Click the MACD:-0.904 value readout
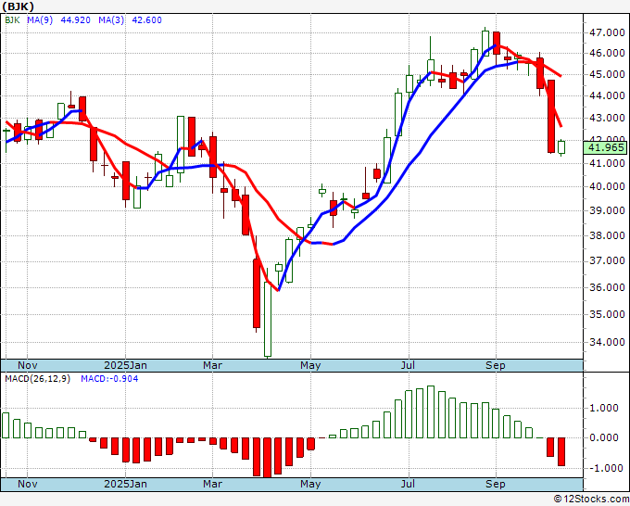Image resolution: width=630 pixels, height=506 pixels. pos(109,379)
